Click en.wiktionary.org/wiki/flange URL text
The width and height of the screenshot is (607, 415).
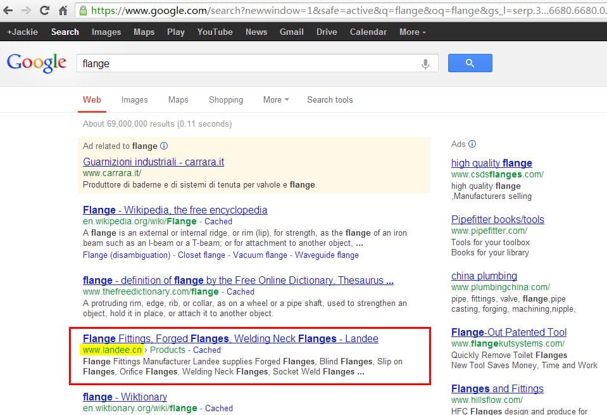(x=140, y=408)
